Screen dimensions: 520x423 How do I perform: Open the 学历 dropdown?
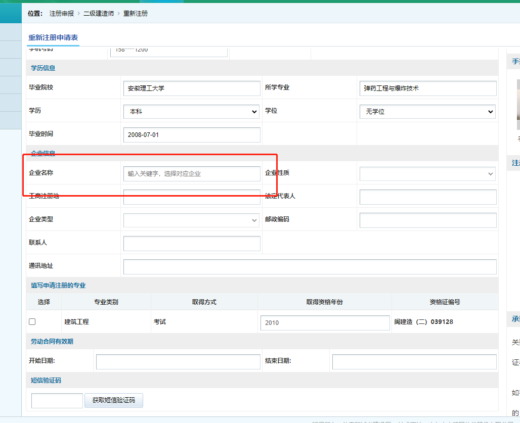191,112
